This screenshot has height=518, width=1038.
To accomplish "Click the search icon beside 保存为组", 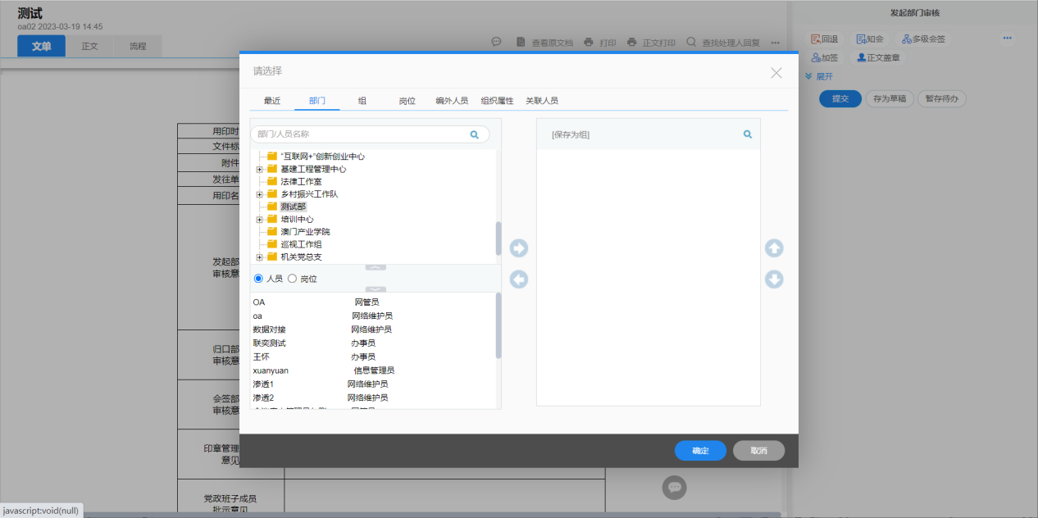I will (748, 134).
